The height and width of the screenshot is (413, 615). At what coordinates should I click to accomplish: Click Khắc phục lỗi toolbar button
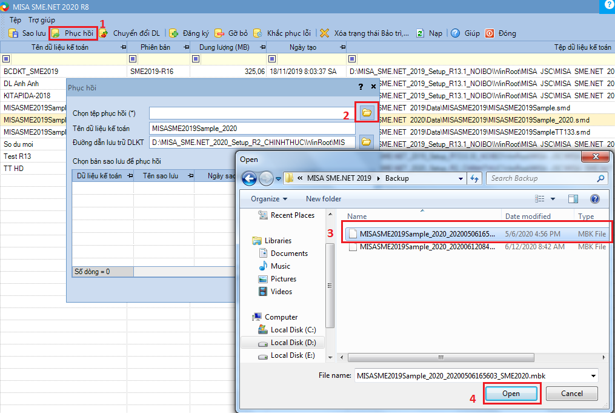(x=282, y=33)
